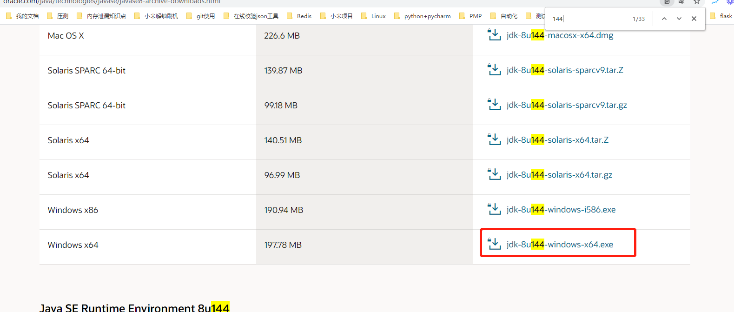Click the download icon for jdk-8u144-windows-i586.exe

pos(494,209)
